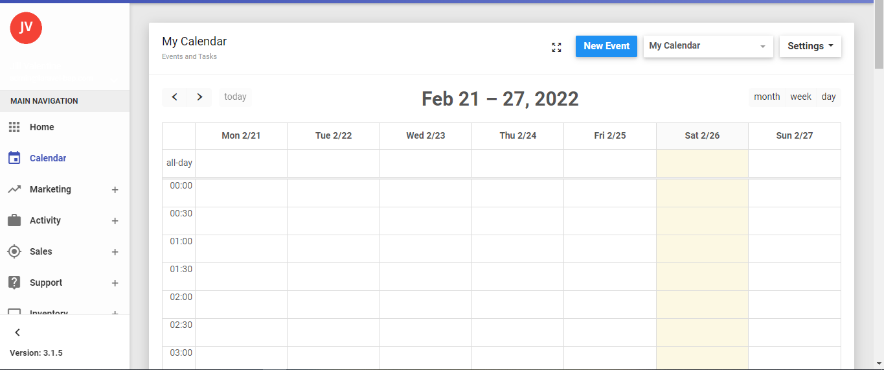The width and height of the screenshot is (884, 370).
Task: Go to previous week with left arrow
Action: tap(174, 97)
